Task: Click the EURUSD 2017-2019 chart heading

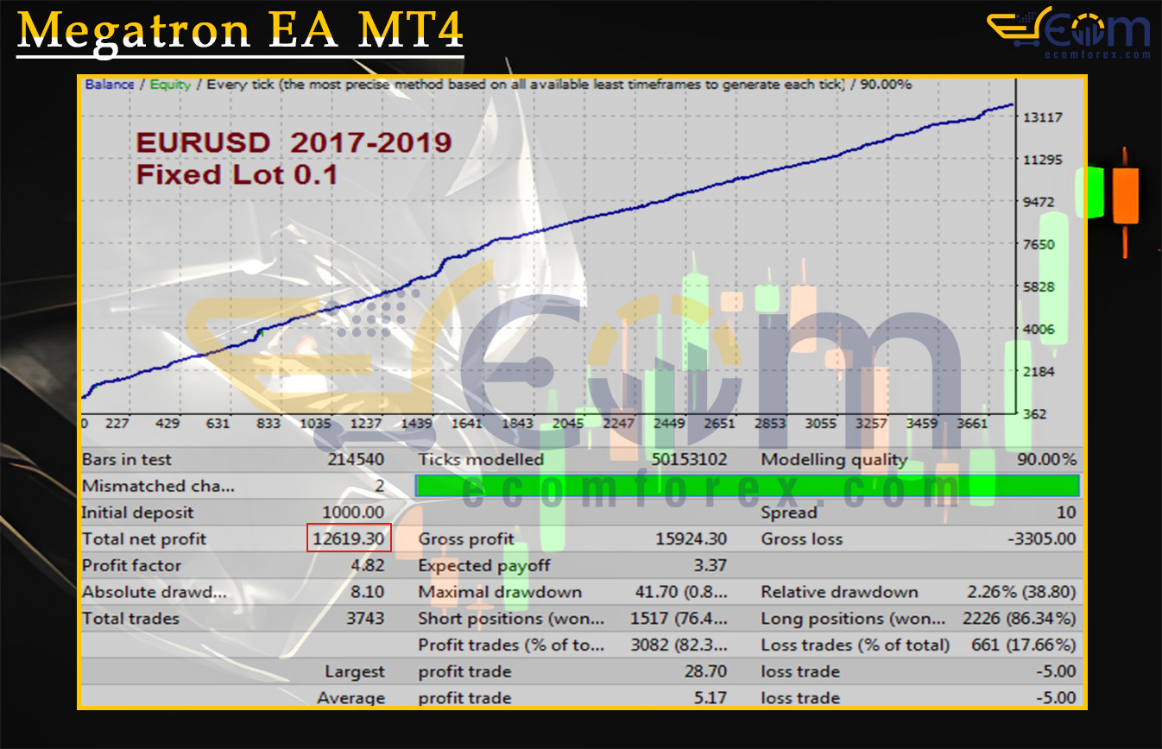Action: tap(294, 142)
